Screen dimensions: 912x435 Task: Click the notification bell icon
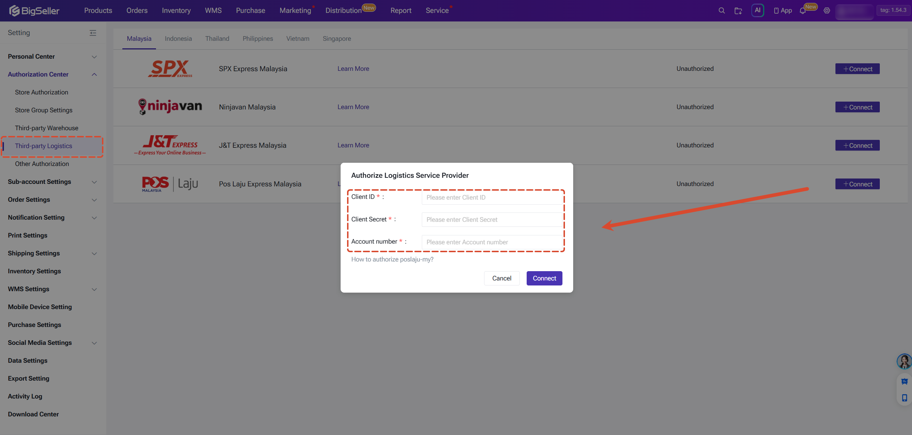pyautogui.click(x=803, y=11)
